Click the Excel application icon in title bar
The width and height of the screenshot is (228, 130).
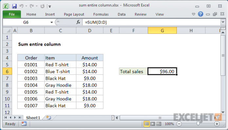point(6,6)
